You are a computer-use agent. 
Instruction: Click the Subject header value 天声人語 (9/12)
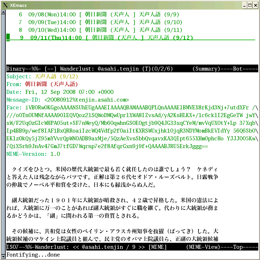coord(56,77)
